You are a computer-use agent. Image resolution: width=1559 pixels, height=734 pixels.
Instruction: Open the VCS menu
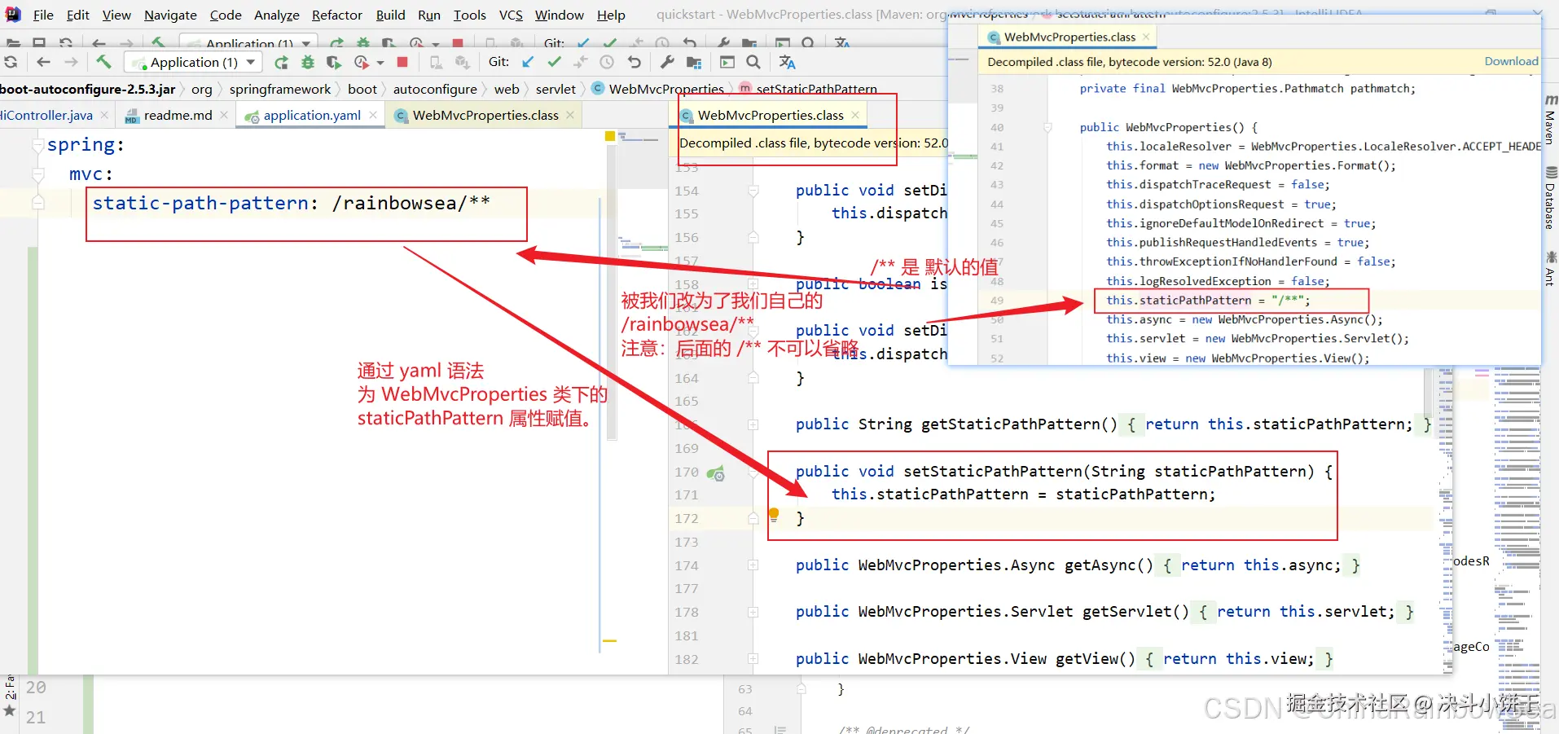511,15
